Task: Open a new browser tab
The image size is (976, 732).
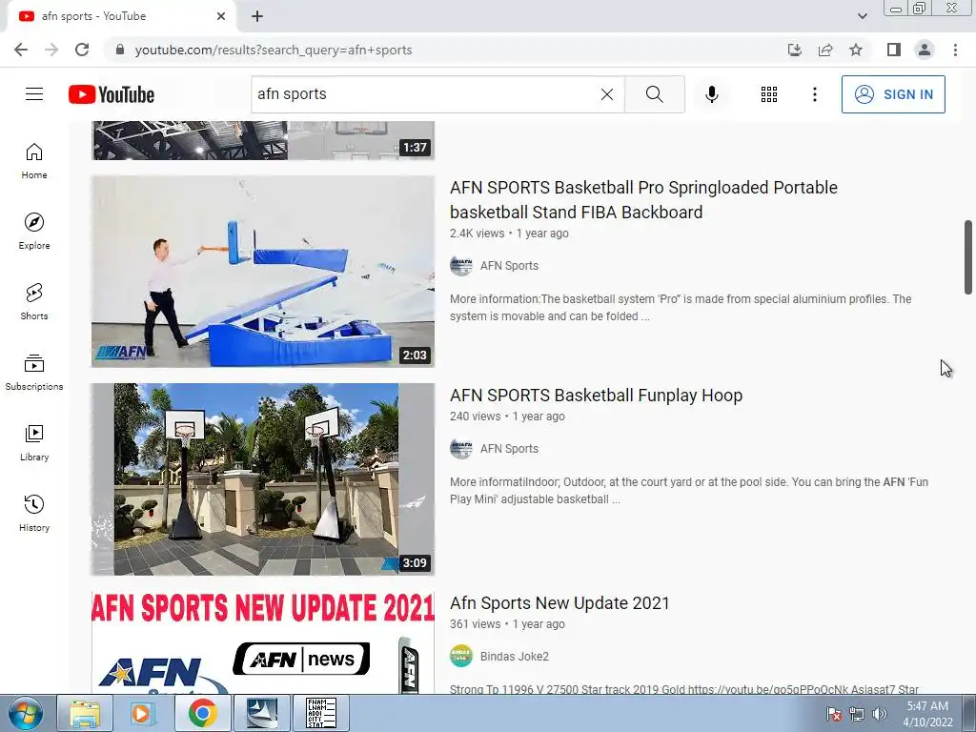Action: point(257,16)
